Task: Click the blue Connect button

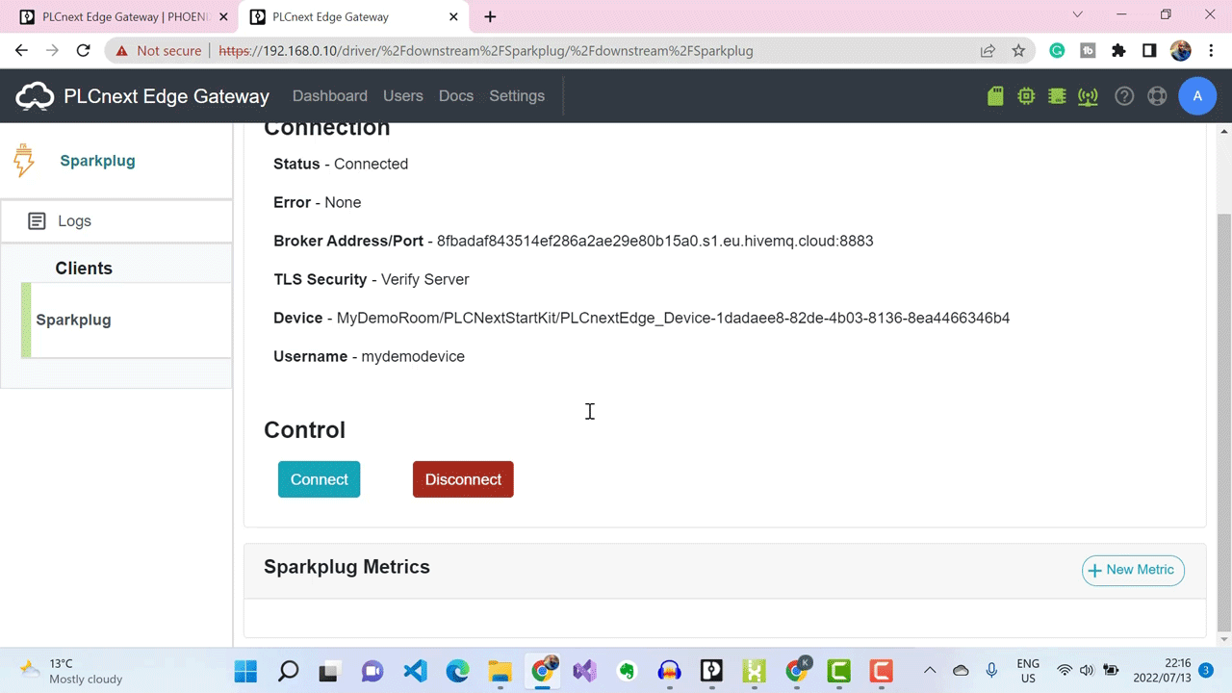Action: (320, 479)
